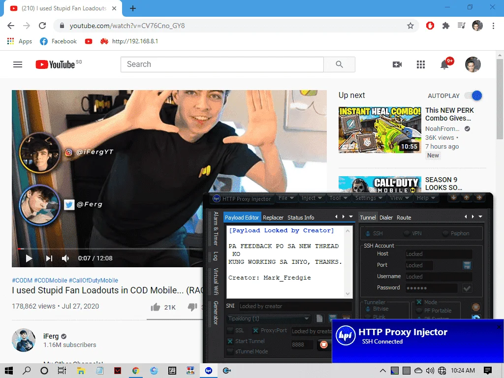Open the Generator side tab
The image size is (504, 378).
[x=216, y=313]
